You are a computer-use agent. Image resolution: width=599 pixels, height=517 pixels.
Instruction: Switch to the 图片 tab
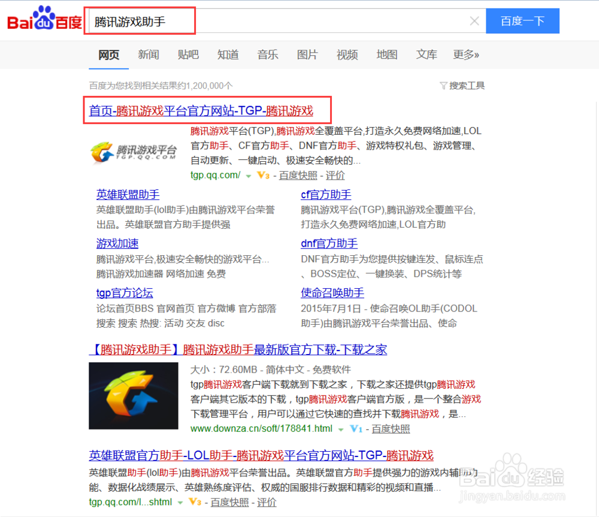(x=307, y=55)
